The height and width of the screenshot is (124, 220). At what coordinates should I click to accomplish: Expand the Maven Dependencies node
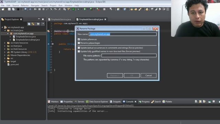coord(5,55)
